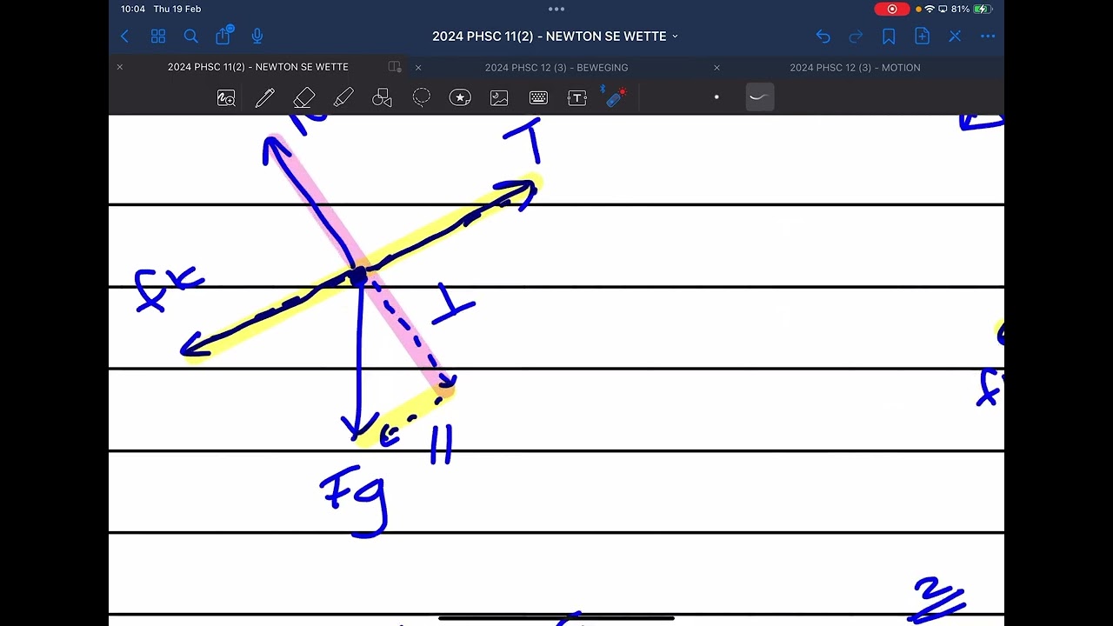Bookmark the current page
Screen dimensions: 1113x626
[889, 37]
